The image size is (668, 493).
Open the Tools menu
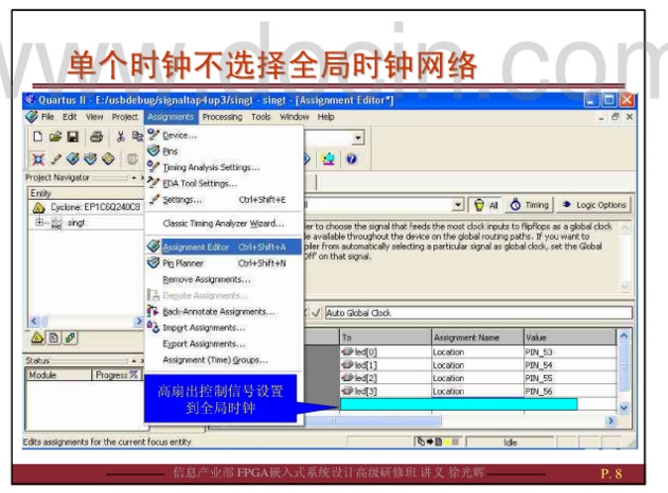261,117
